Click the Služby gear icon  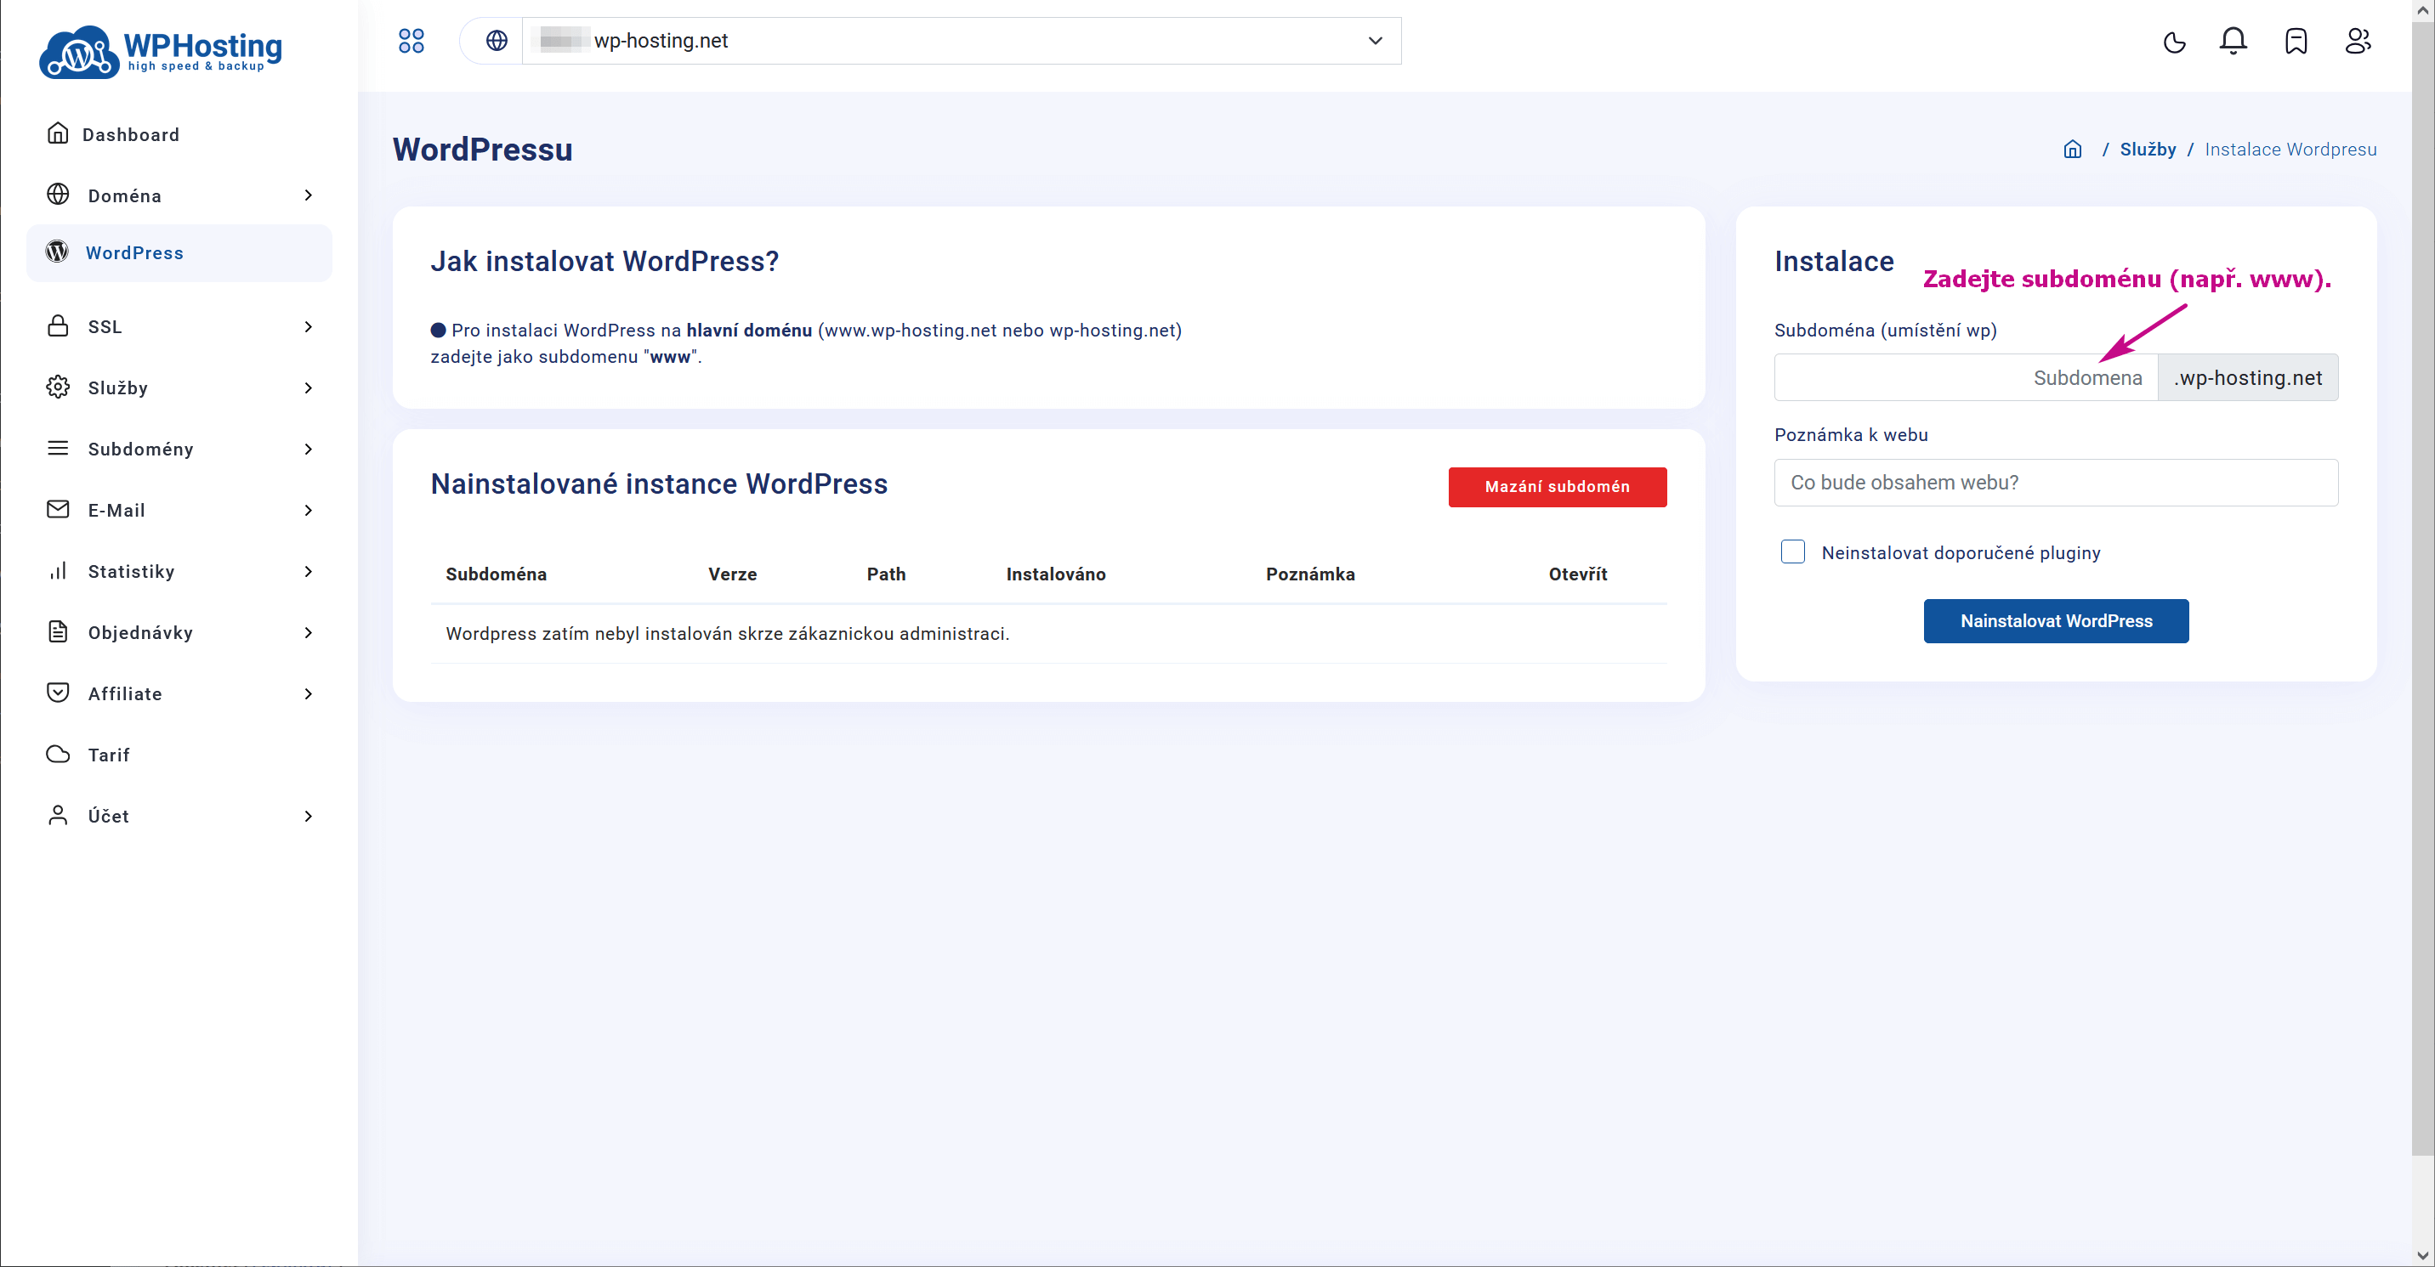(58, 387)
